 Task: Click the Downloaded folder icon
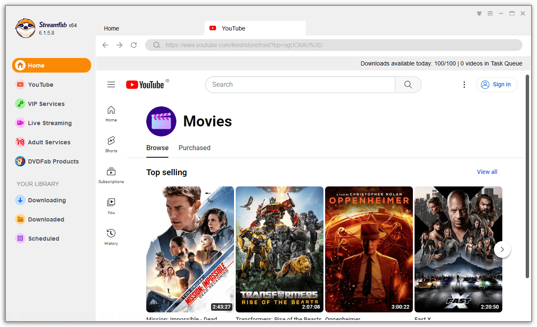(x=20, y=219)
